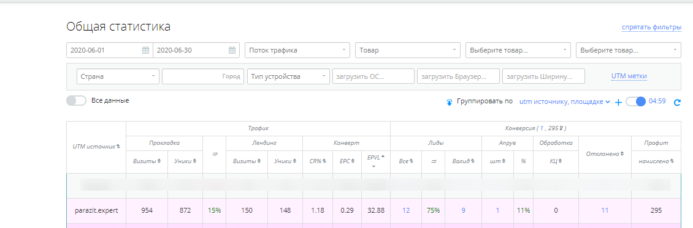
Task: Open the 11 rejected leads link for parazit.expert
Action: coord(605,210)
